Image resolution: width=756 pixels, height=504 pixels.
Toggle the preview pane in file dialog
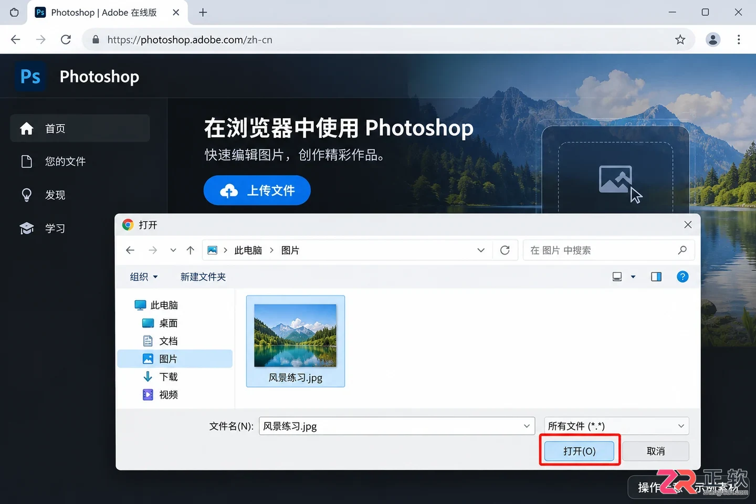coord(656,277)
